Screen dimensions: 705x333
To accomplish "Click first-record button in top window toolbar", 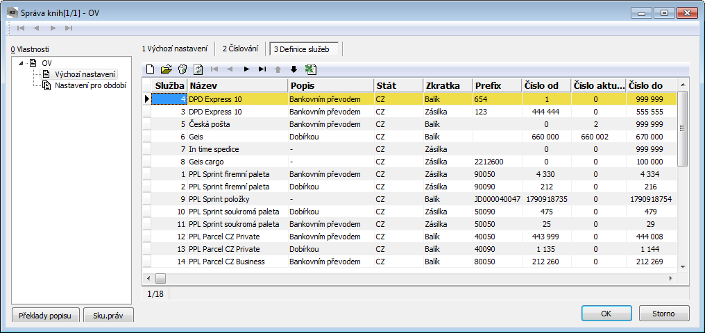I will pos(20,28).
